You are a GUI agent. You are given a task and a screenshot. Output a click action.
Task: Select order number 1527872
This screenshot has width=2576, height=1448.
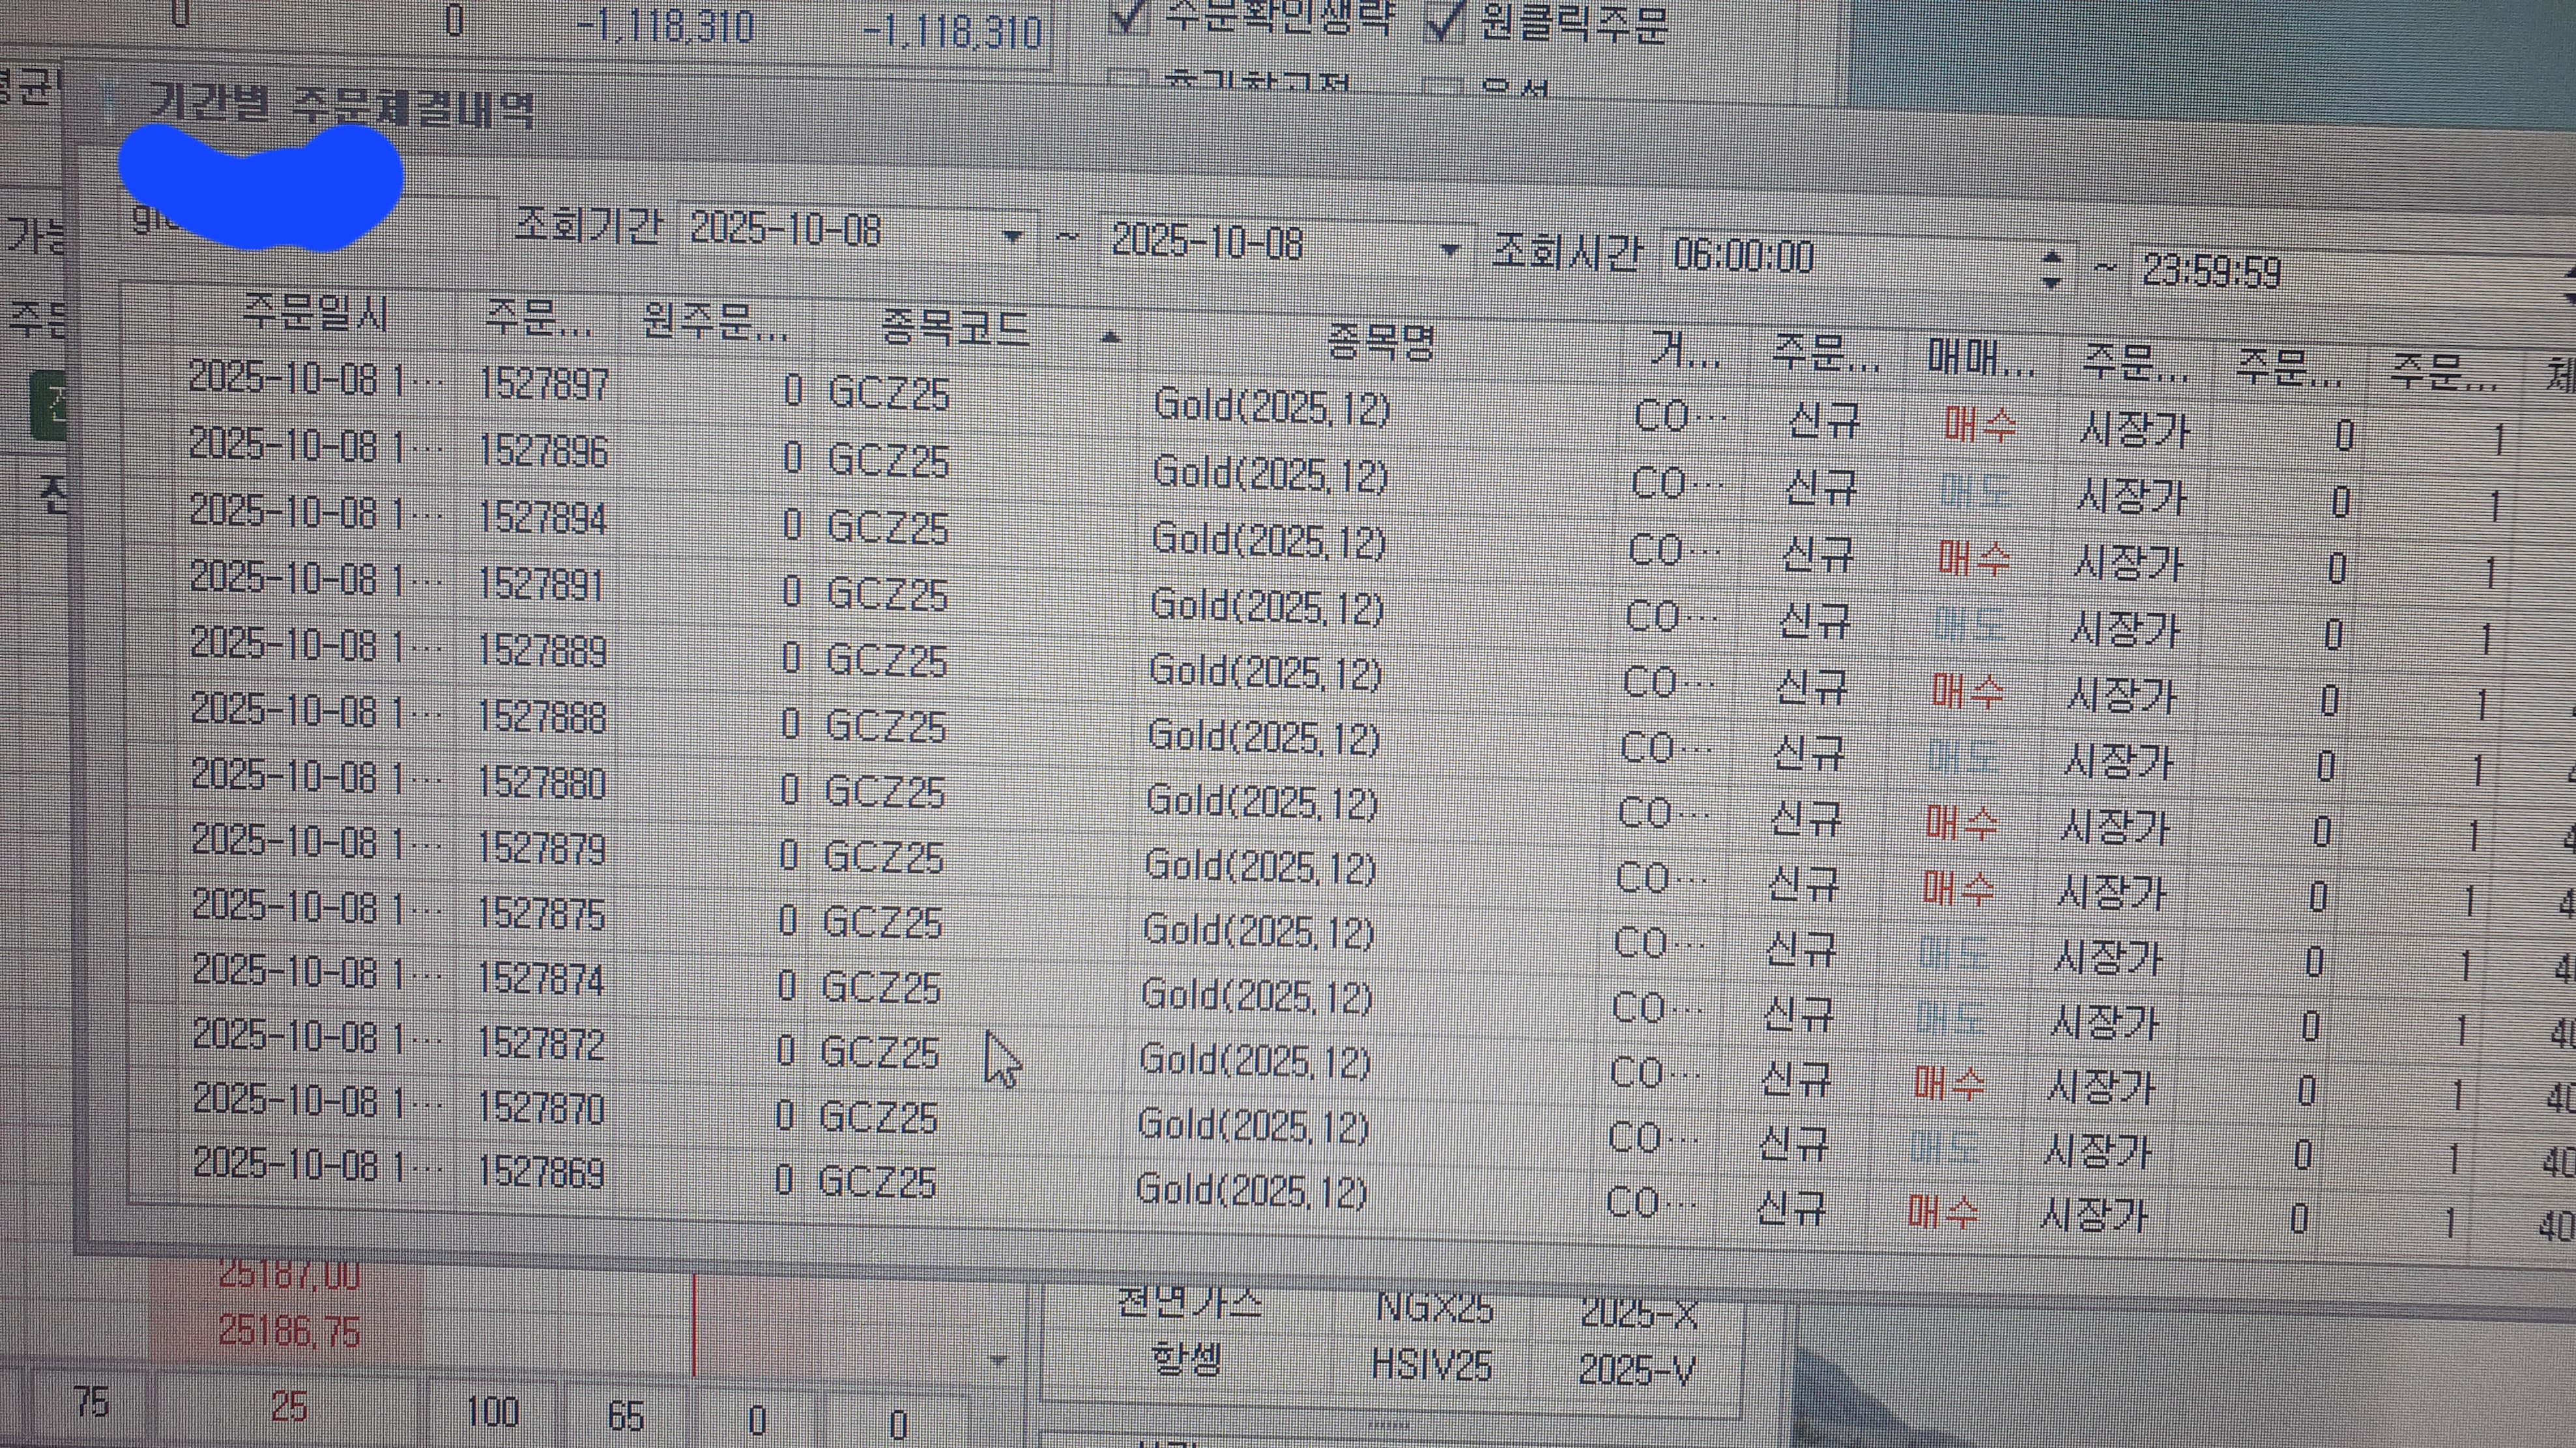(x=540, y=1045)
